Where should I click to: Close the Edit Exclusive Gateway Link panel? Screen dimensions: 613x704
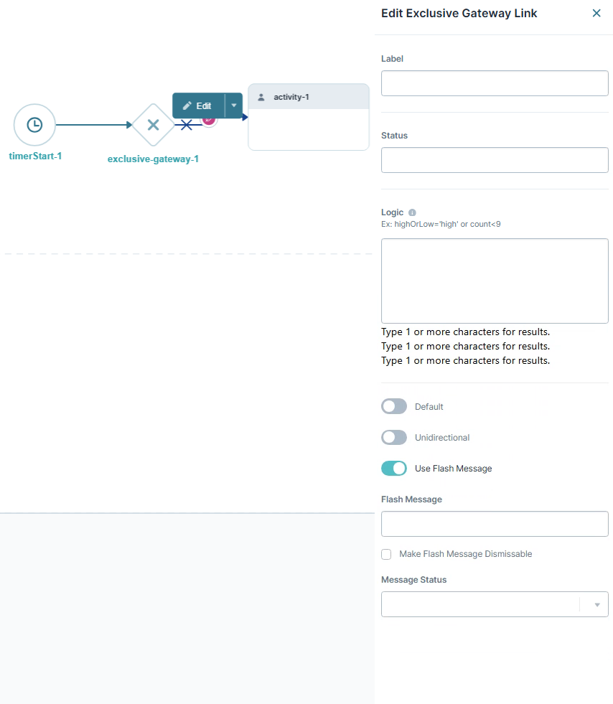(596, 13)
